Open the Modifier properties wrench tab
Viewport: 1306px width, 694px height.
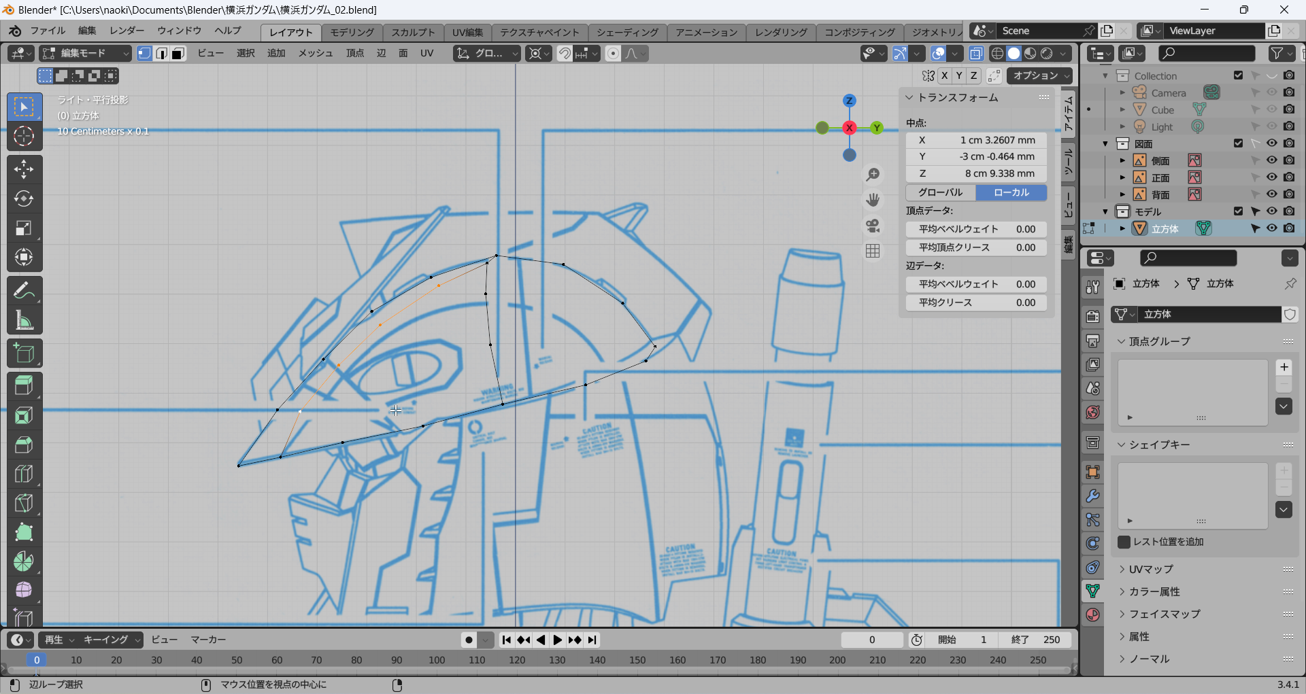1092,496
